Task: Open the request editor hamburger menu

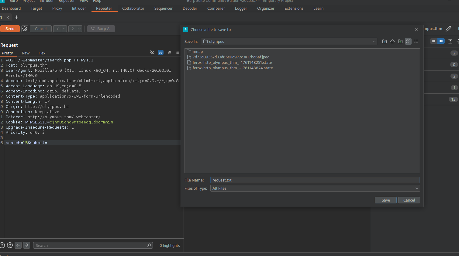Action: click(x=178, y=52)
